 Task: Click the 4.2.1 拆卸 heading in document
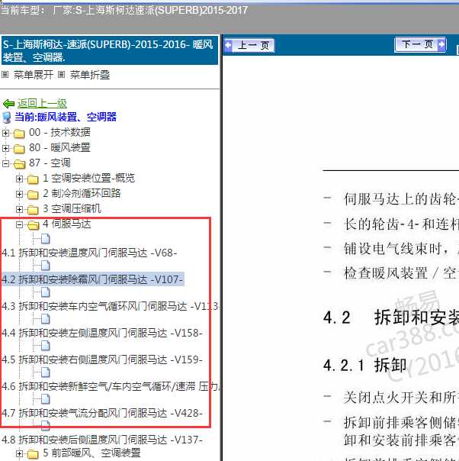pos(365,366)
